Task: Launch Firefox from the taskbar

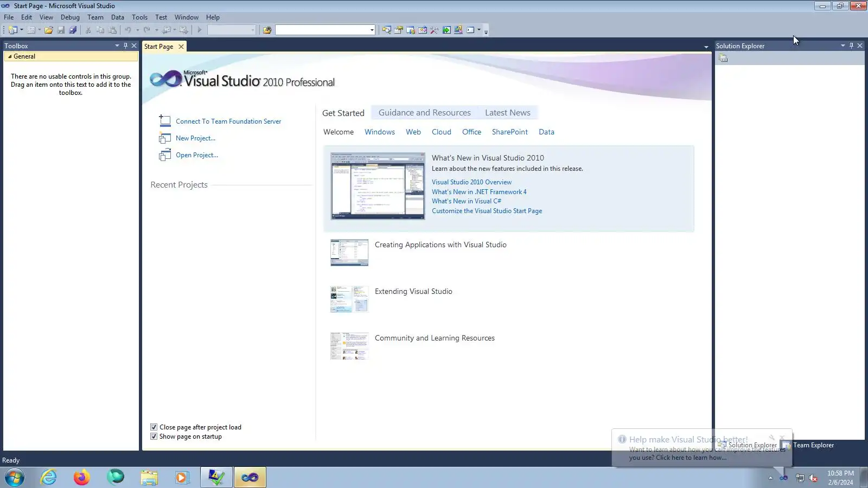Action: point(82,477)
